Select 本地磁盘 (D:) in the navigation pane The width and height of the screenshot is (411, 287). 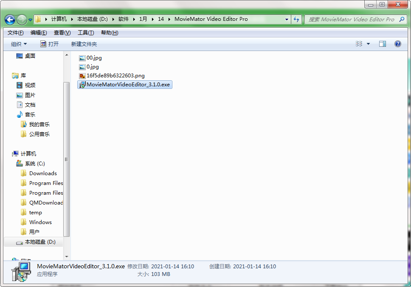pos(40,242)
